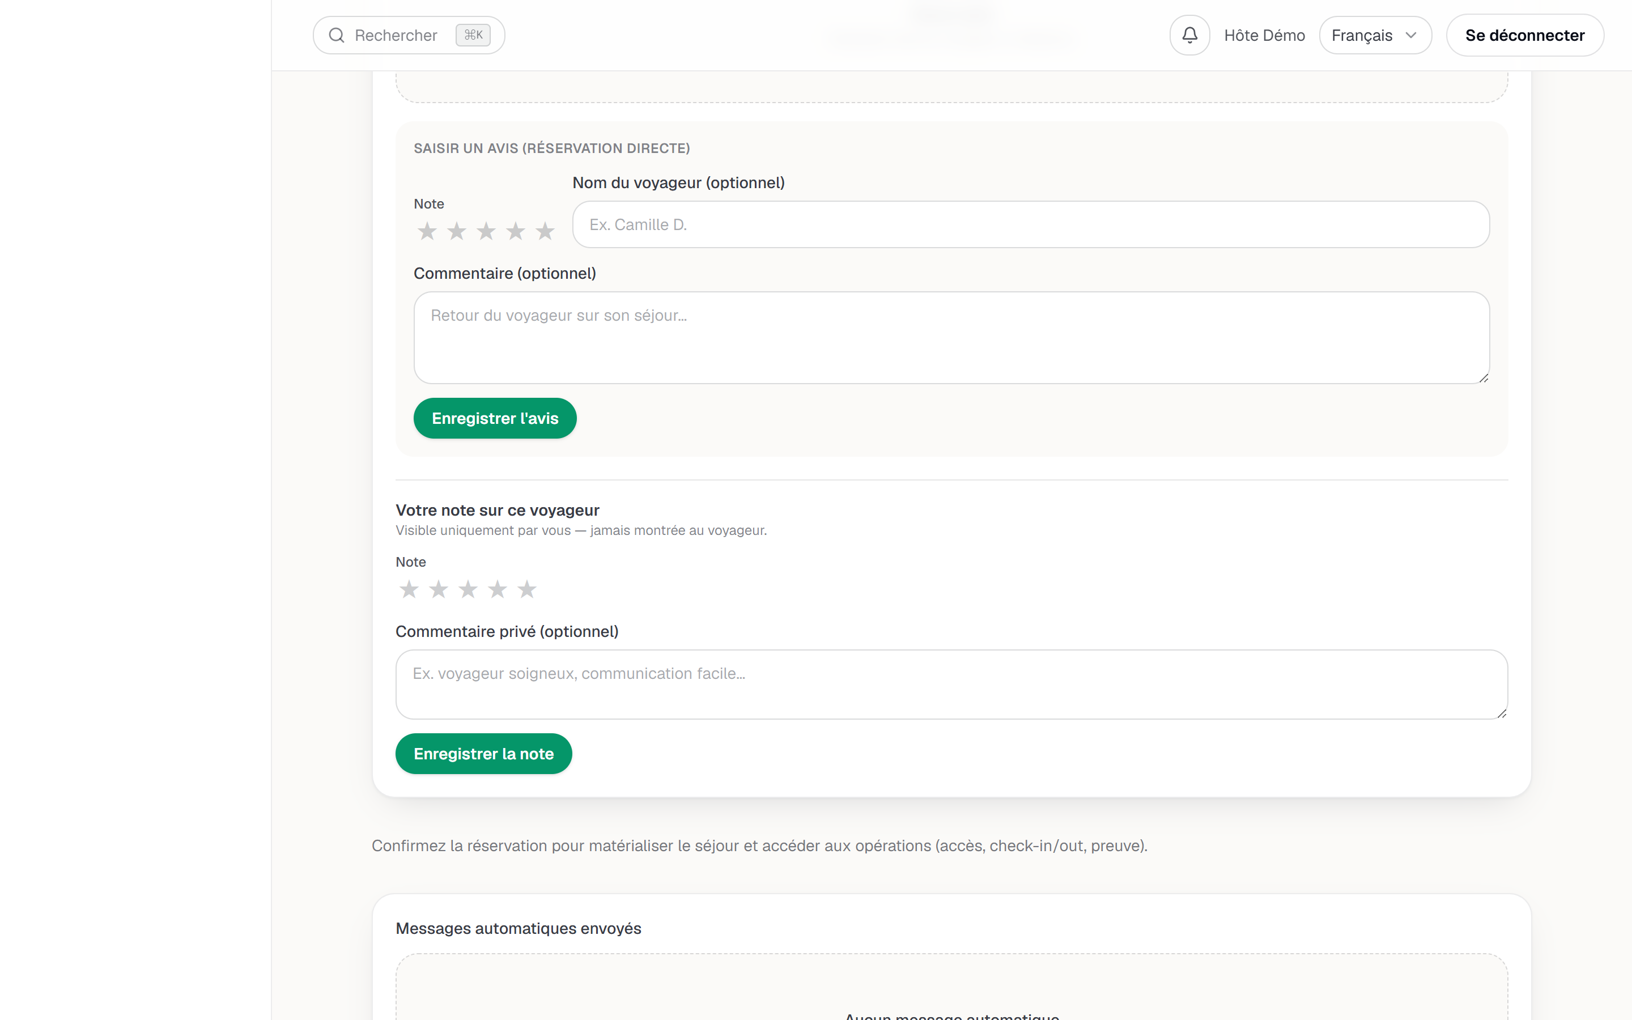Screen dimensions: 1632x1020
Task: Click the 'Messages automatiques envoyés' heading
Action: click(x=518, y=928)
